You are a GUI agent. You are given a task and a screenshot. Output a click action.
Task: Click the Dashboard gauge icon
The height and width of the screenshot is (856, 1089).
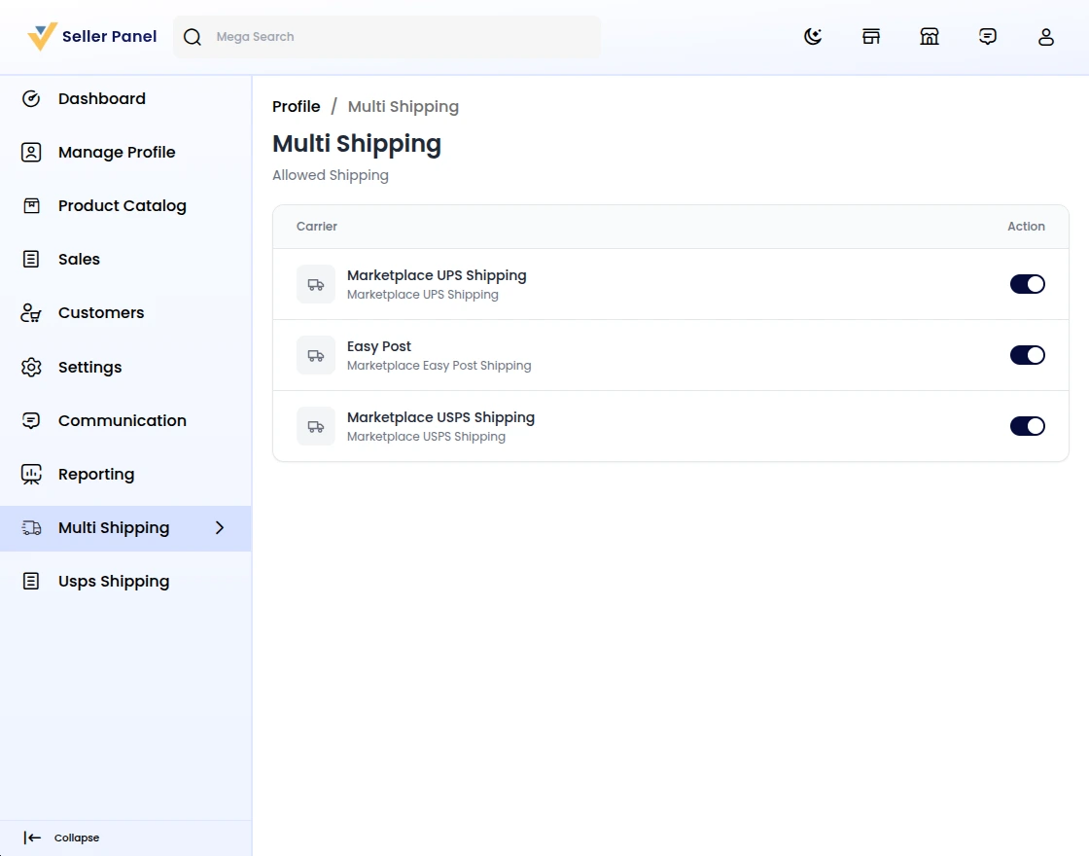tap(31, 98)
